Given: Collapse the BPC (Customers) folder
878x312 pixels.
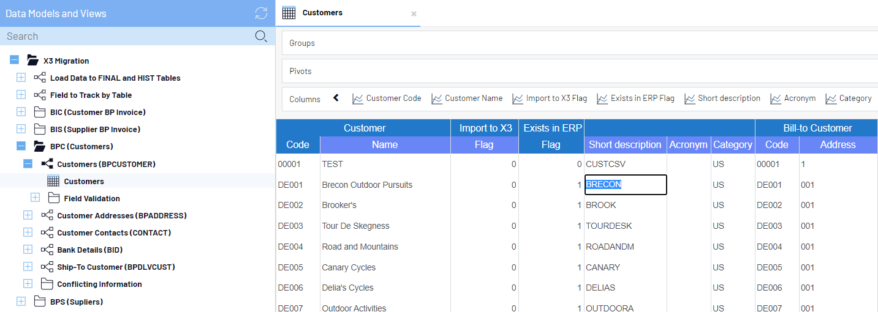Looking at the screenshot, I should tap(21, 146).
